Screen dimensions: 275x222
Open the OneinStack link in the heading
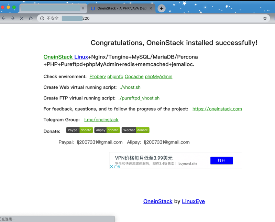[58, 57]
